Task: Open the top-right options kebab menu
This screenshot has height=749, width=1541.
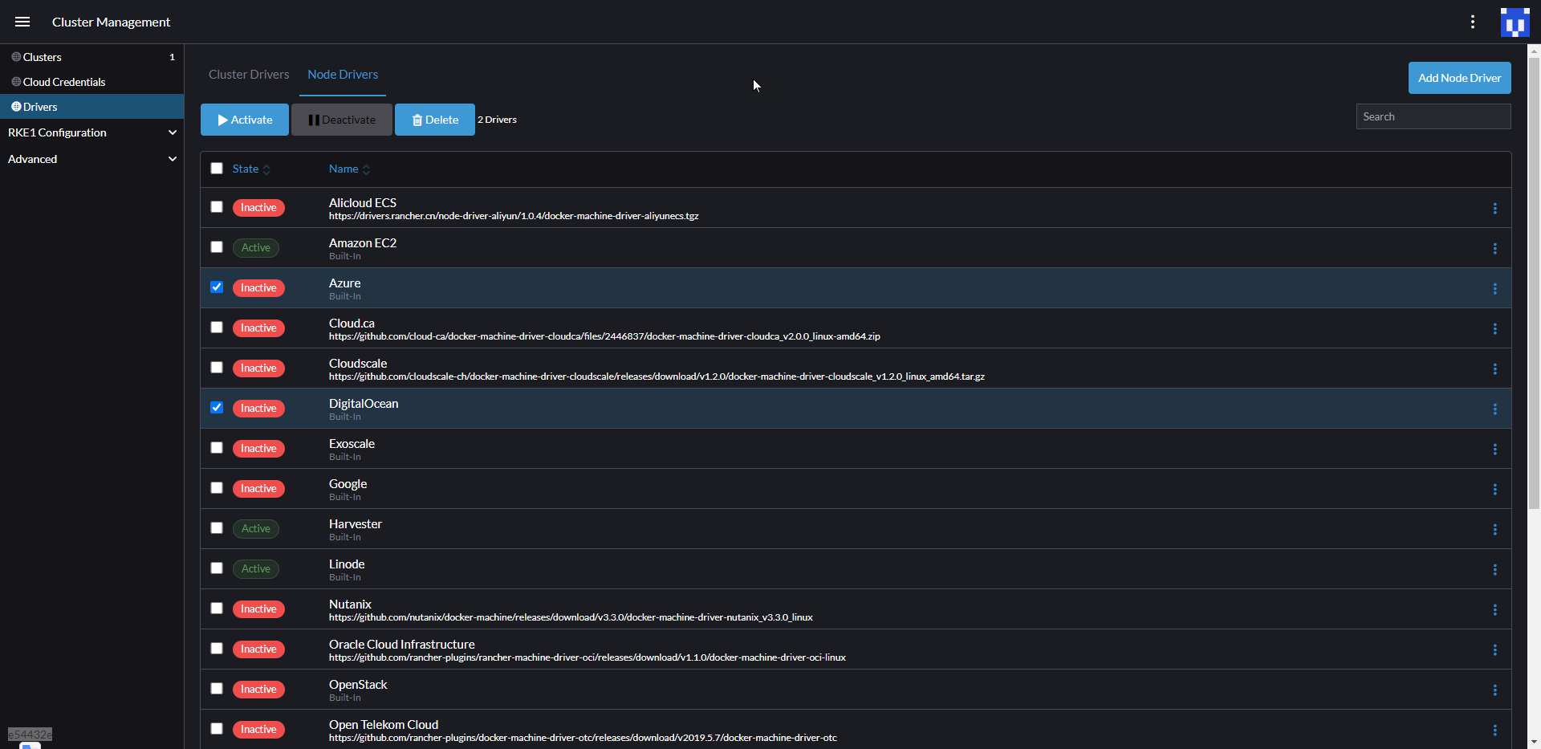Action: point(1473,22)
